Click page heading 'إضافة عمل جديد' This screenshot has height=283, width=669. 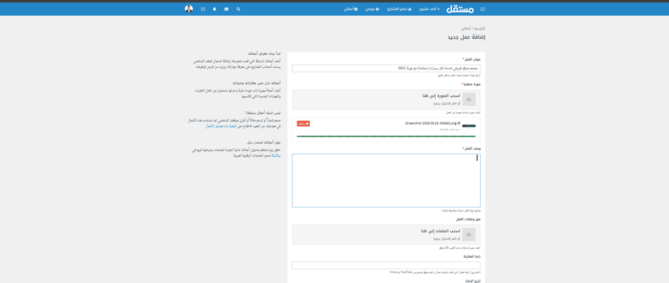(x=466, y=37)
